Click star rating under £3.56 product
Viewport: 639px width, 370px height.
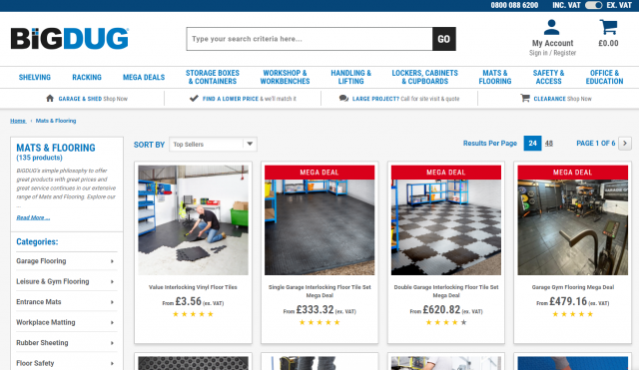193,314
